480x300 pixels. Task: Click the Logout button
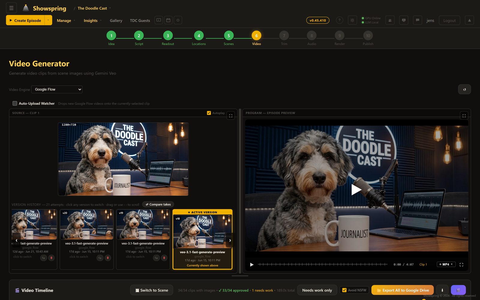449,20
